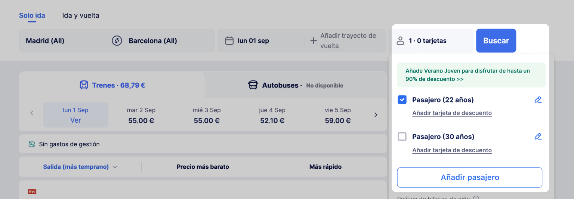Click the Añadir pasajero button

[x=470, y=177]
